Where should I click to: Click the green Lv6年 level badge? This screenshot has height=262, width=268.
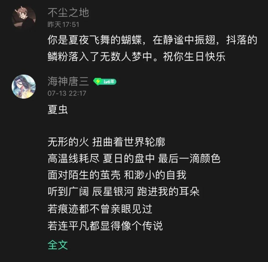tap(105, 82)
